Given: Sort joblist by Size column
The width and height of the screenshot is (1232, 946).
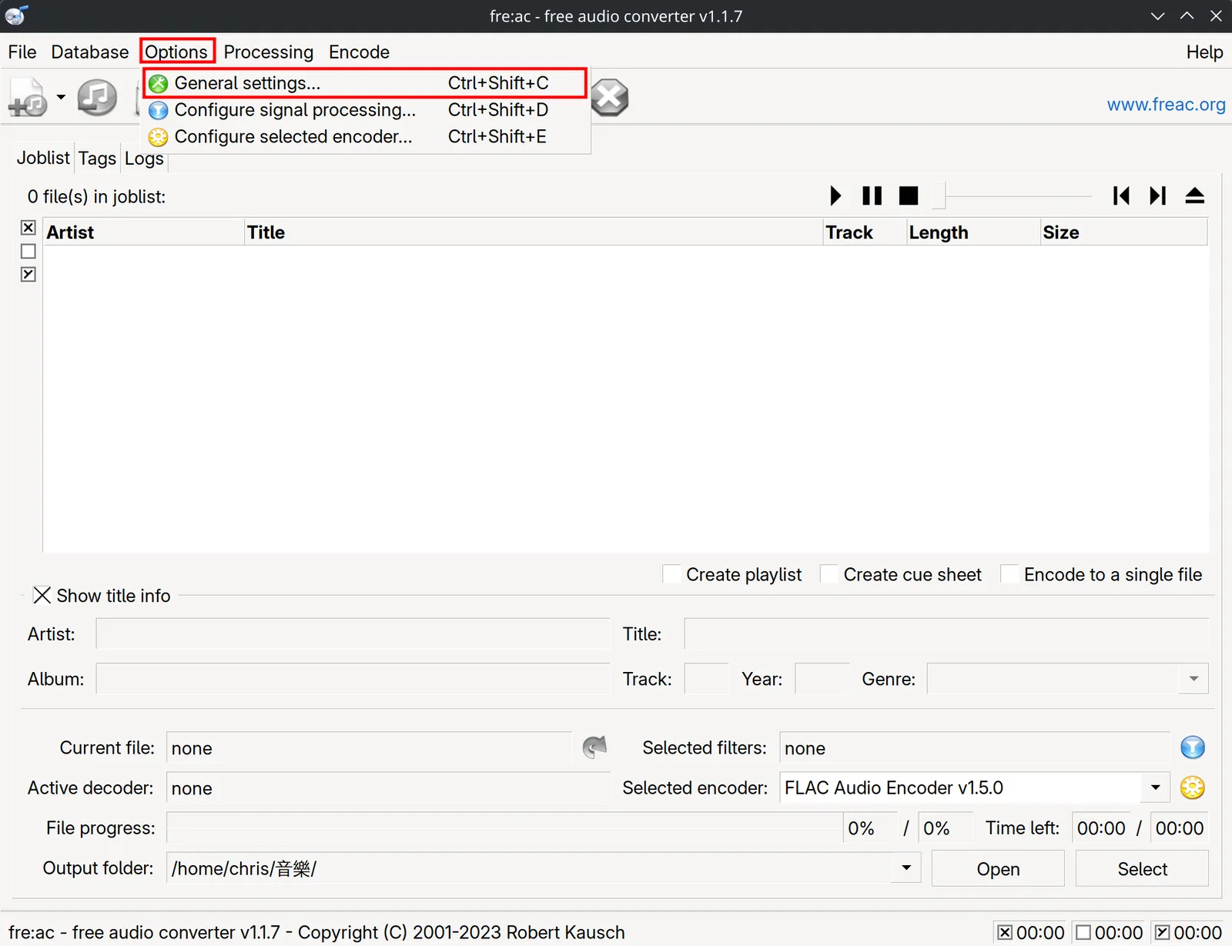Looking at the screenshot, I should (x=1123, y=232).
